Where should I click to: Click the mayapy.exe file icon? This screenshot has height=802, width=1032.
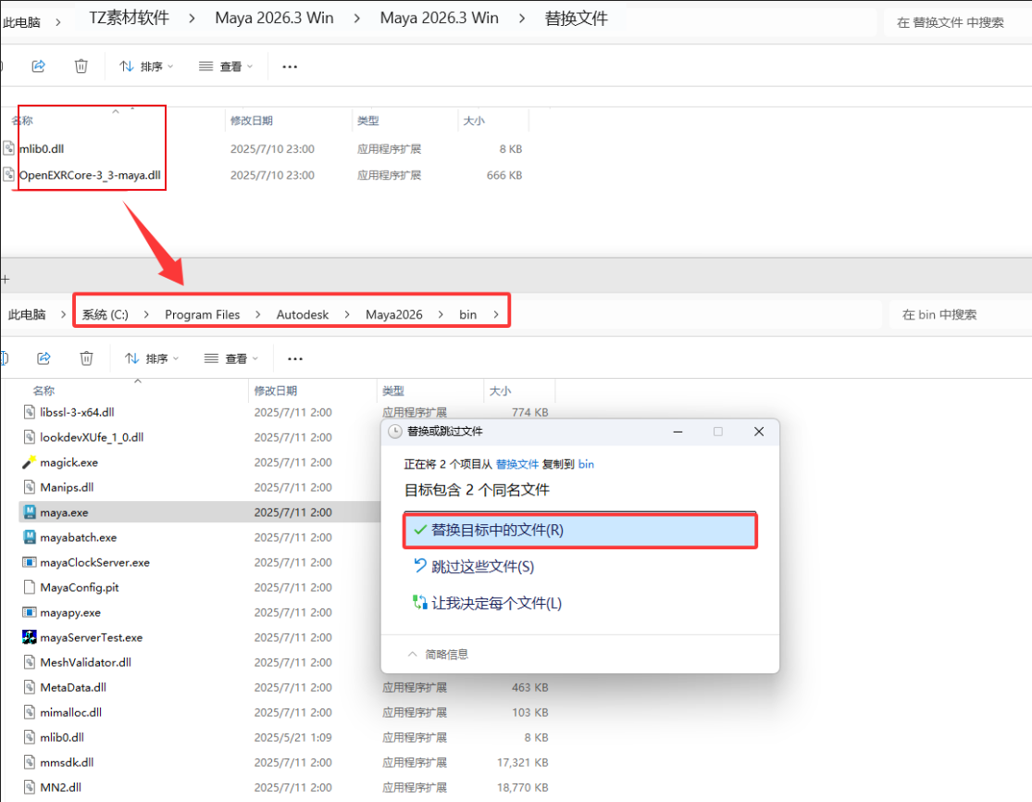click(x=29, y=612)
